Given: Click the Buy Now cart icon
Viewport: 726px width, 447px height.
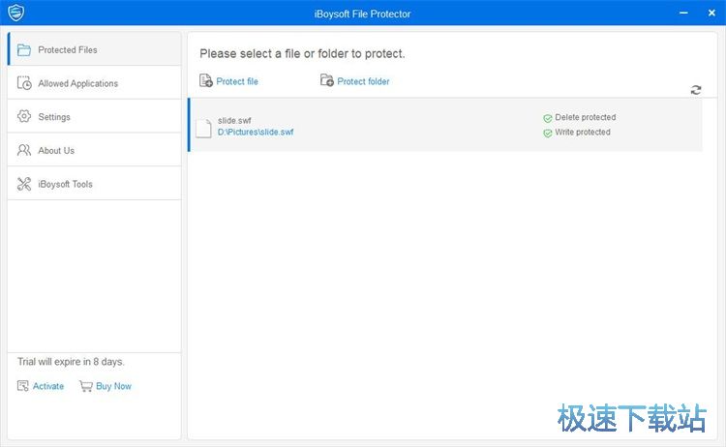Looking at the screenshot, I should (x=86, y=386).
